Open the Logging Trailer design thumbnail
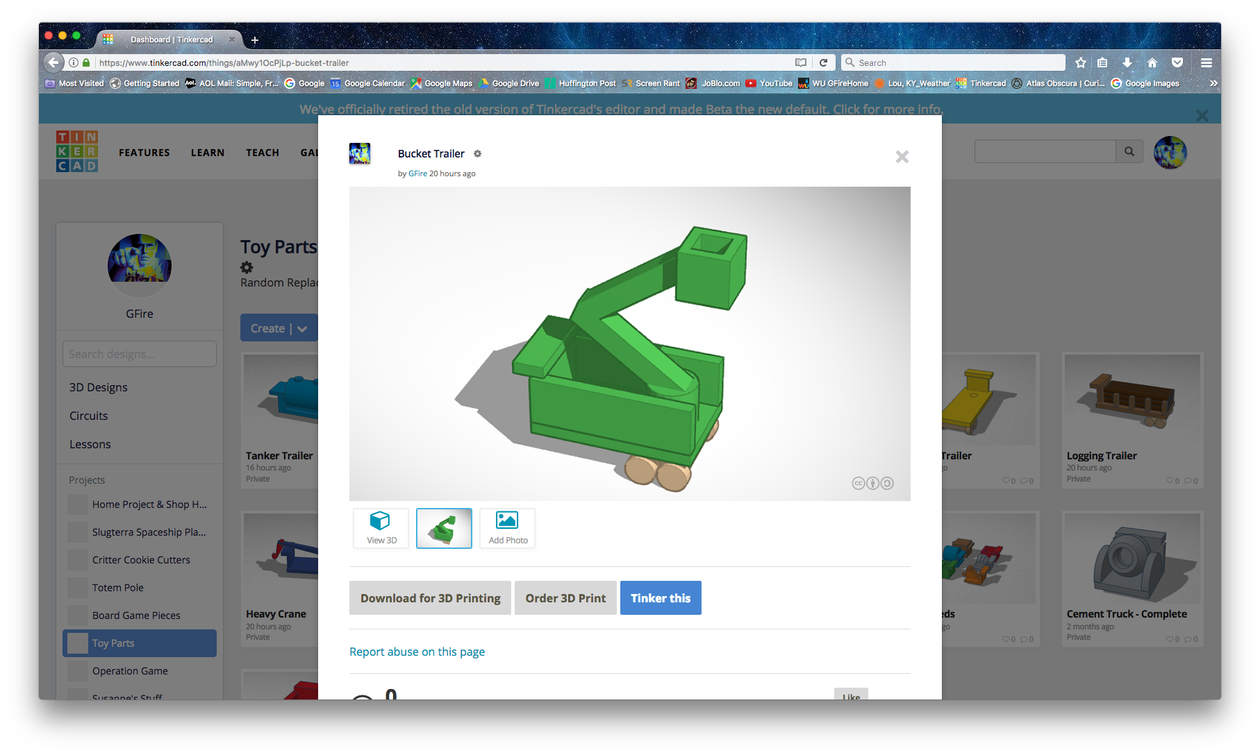The height and width of the screenshot is (755, 1260). 1132,400
